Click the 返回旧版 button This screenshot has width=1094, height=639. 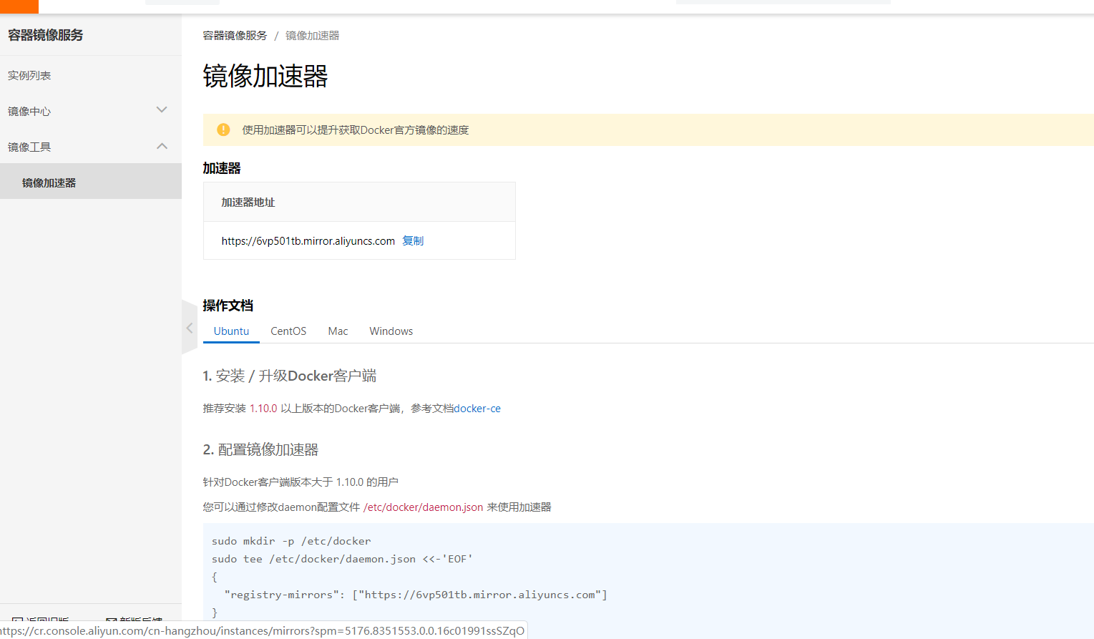tap(39, 620)
